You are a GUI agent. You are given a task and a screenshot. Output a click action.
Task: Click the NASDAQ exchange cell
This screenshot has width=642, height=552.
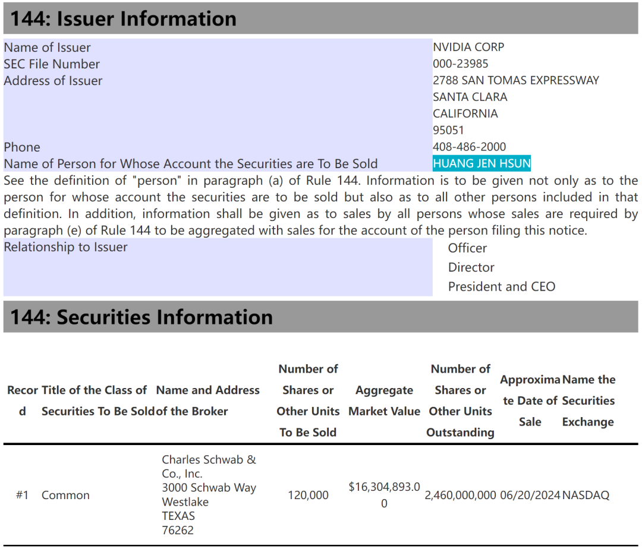(x=586, y=495)
